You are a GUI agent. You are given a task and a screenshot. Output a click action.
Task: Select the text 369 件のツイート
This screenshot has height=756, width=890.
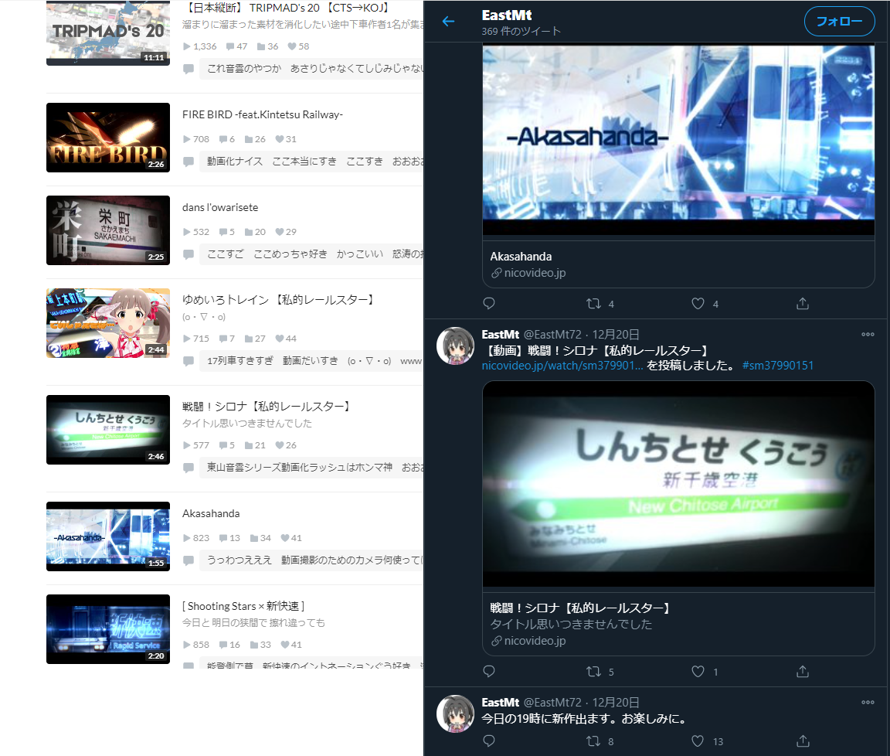pos(521,31)
